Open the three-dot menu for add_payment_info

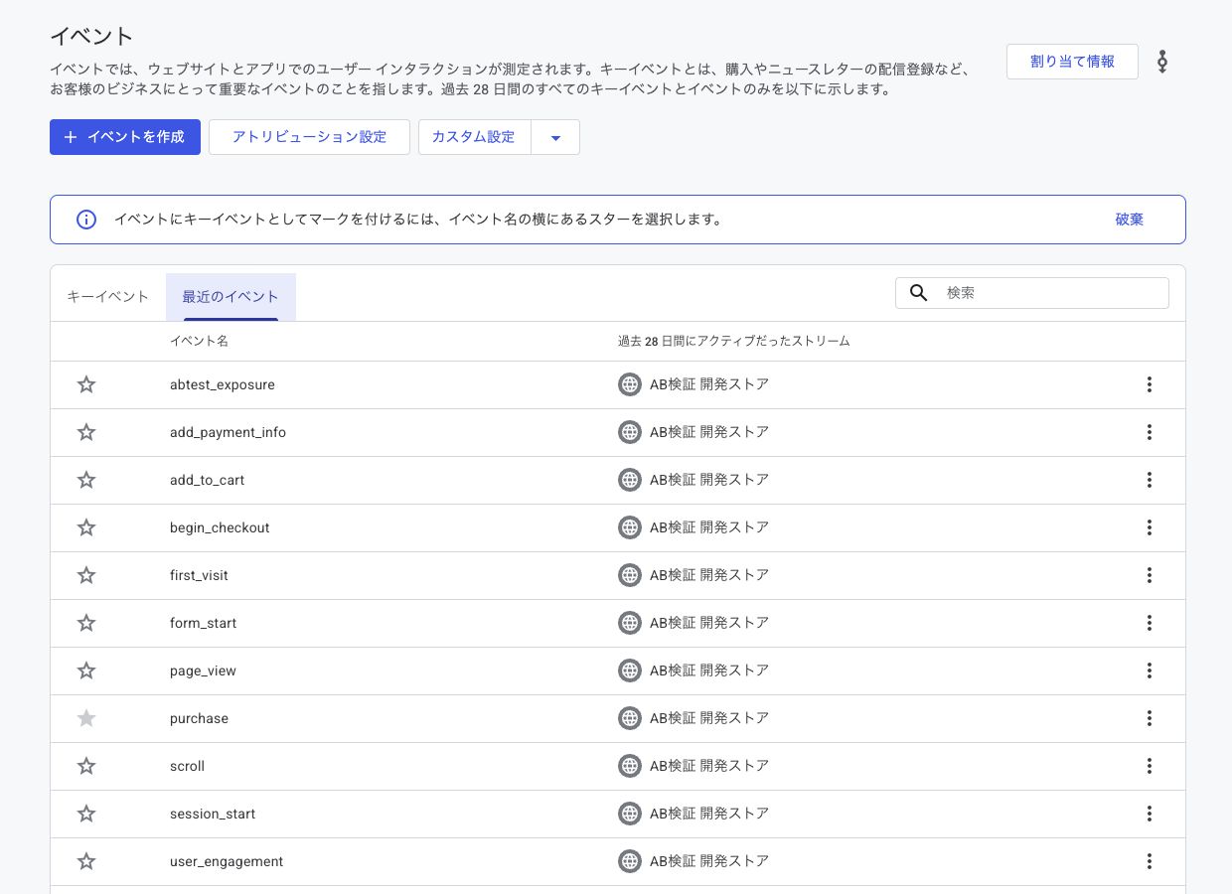point(1150,432)
